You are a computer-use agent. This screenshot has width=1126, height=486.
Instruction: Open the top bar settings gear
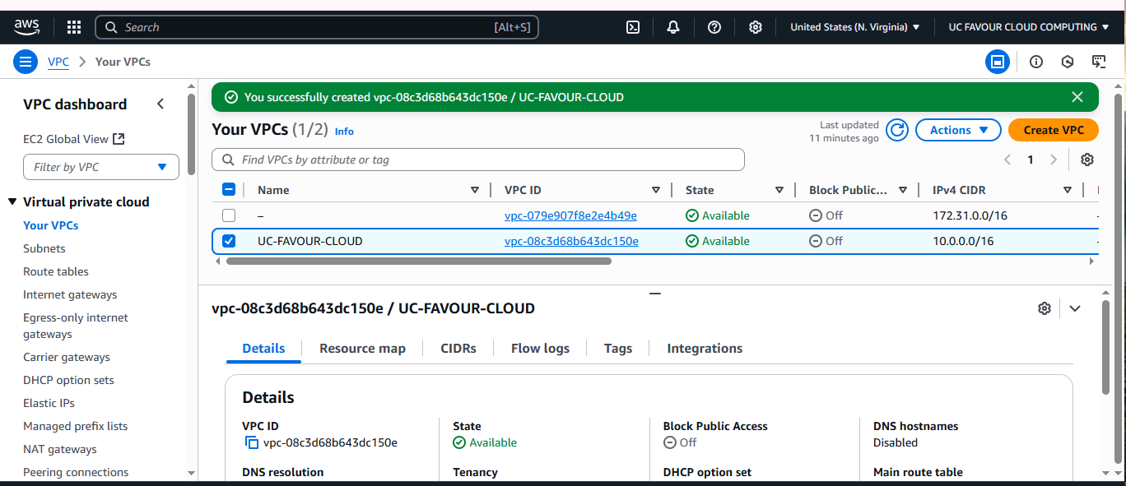756,27
